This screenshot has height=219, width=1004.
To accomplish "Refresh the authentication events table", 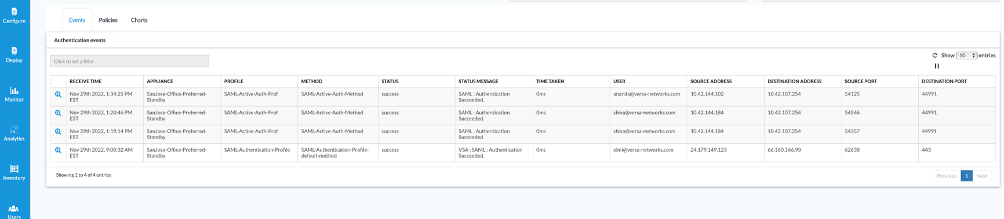I will (934, 55).
